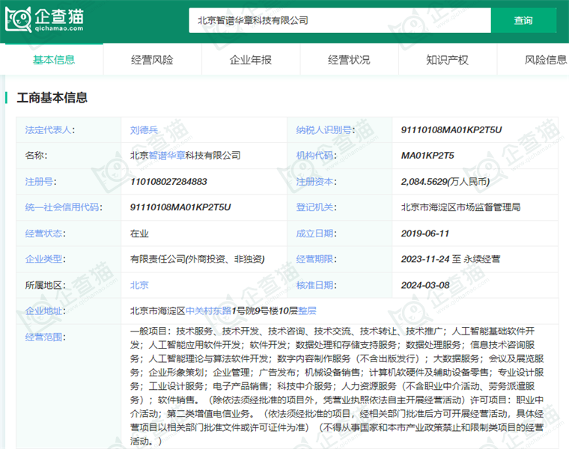Image resolution: width=569 pixels, height=449 pixels.
Task: Select taxpayer ID value 91110108MA01KP2T5U
Action: pos(451,130)
